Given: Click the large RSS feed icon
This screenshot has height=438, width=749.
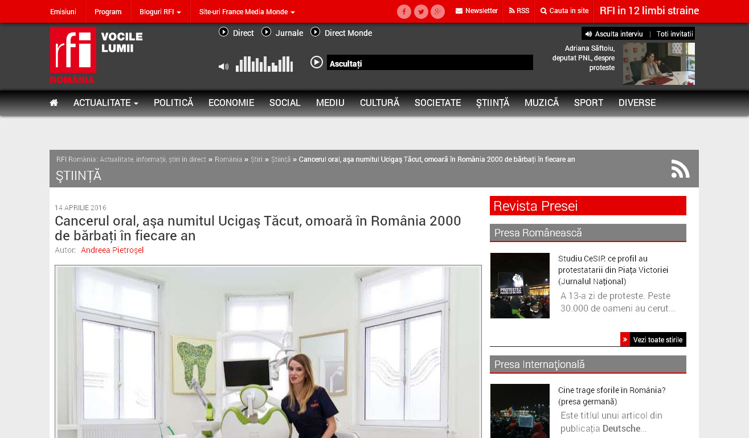Looking at the screenshot, I should click(x=680, y=169).
